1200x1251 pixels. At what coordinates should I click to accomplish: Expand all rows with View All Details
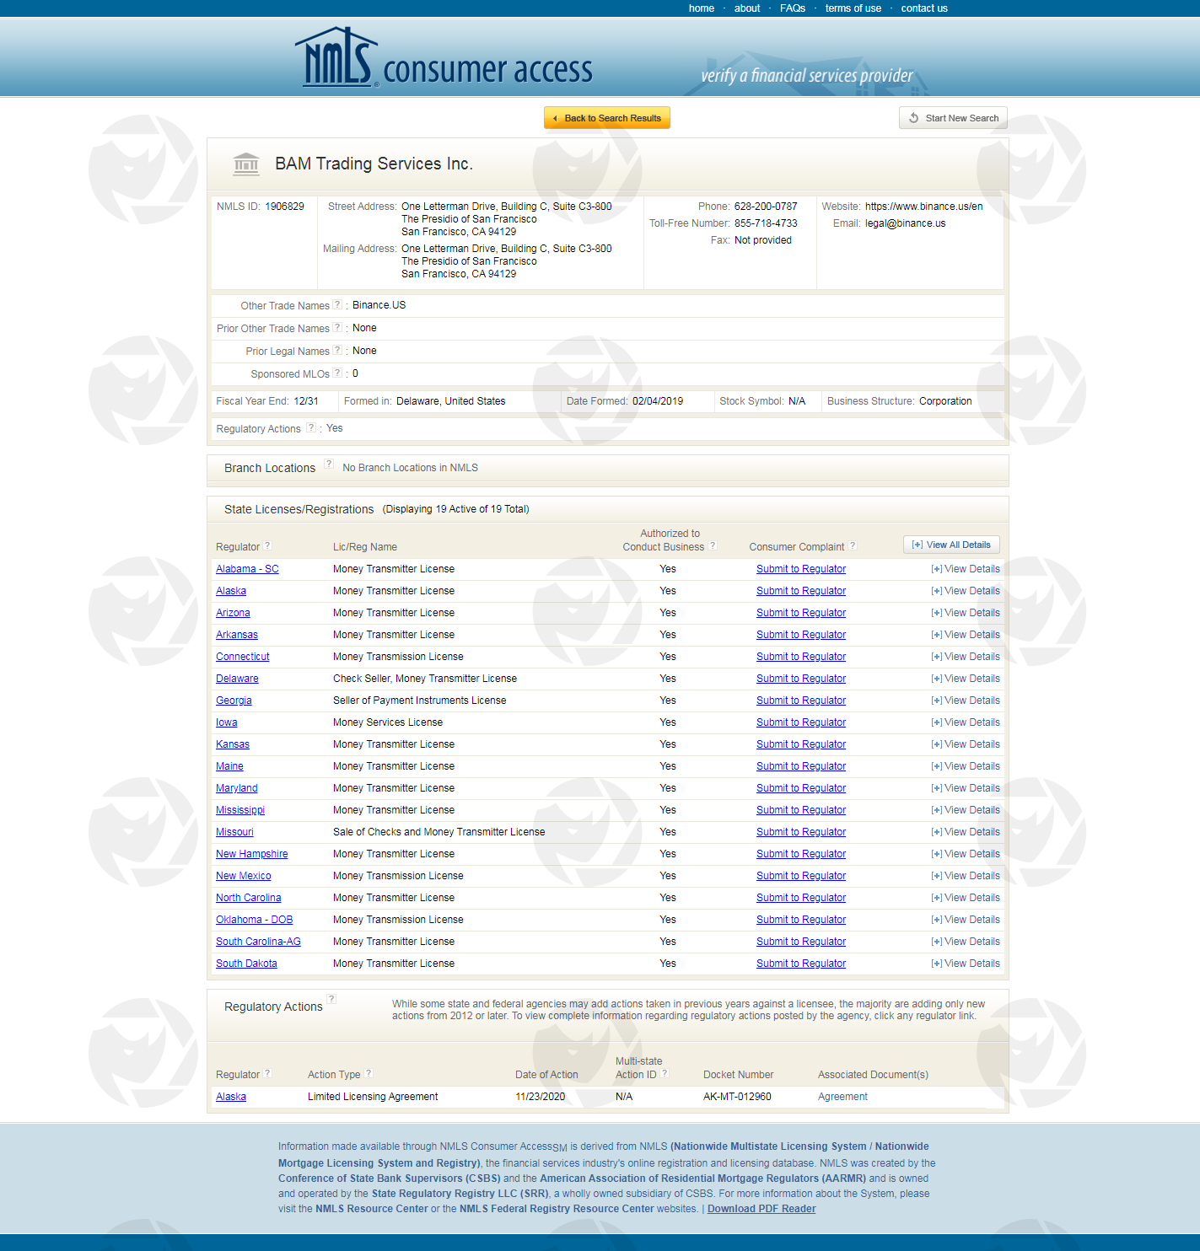tap(951, 545)
